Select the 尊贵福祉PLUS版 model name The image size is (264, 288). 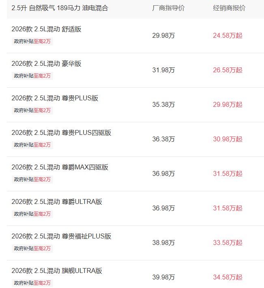point(61,236)
